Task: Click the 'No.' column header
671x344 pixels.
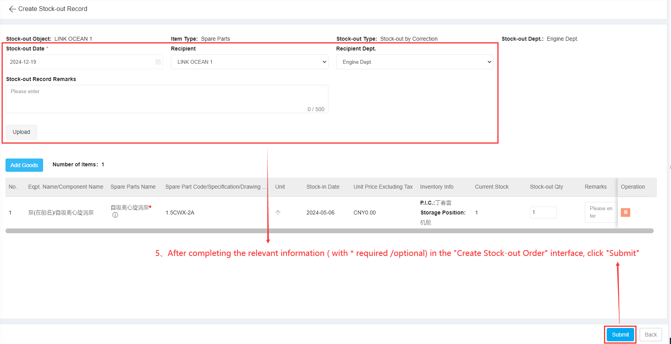Action: point(13,187)
